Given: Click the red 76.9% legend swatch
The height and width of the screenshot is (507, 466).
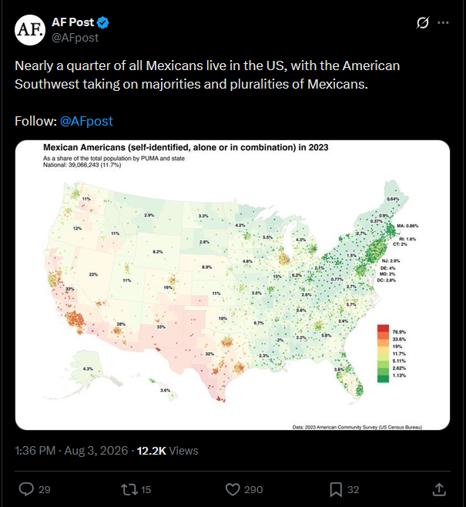Looking at the screenshot, I should coord(383,328).
